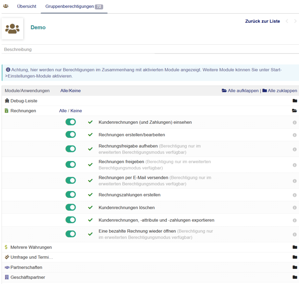Click the Debug-Leiste bug icon
The height and width of the screenshot is (284, 299).
pyautogui.click(x=7, y=101)
